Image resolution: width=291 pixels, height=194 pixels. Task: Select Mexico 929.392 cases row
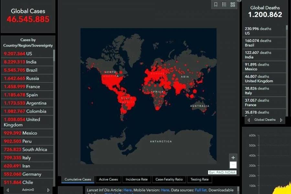(x=27, y=133)
